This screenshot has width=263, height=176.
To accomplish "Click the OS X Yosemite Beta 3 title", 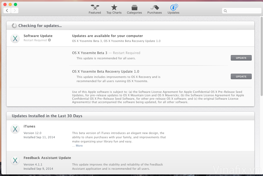I will (x=90, y=53).
